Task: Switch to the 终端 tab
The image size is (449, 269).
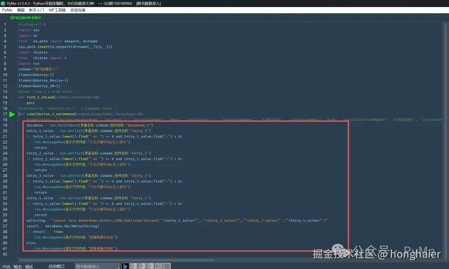Action: point(6,267)
